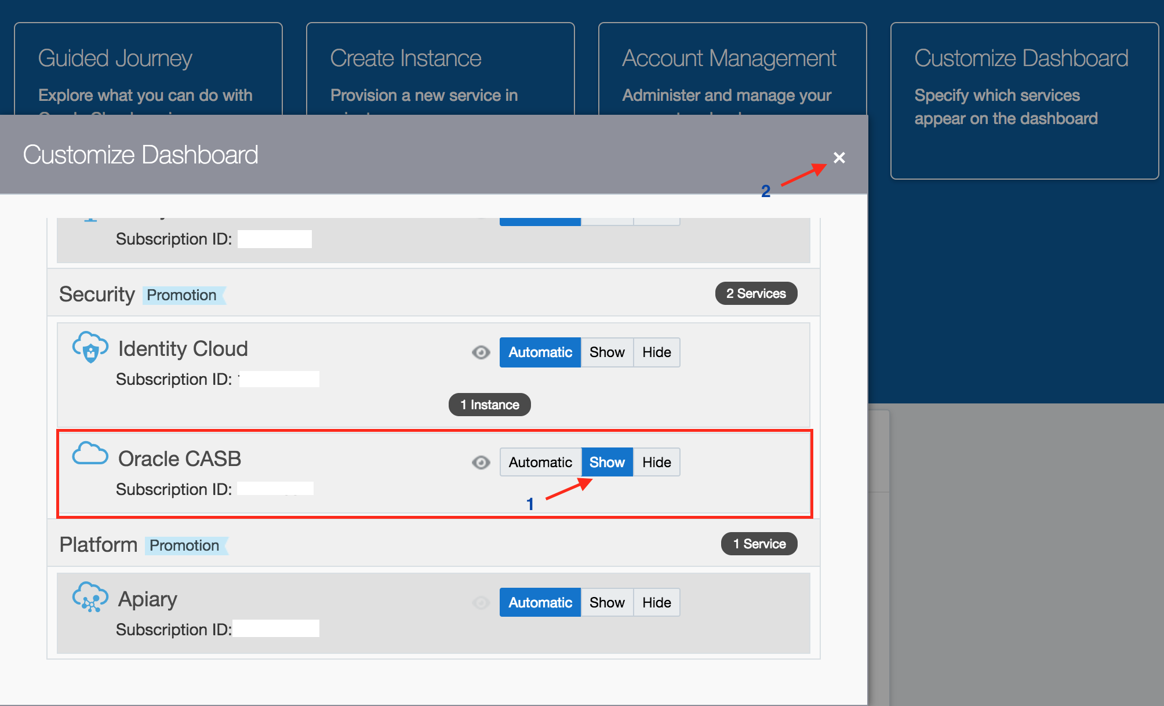The image size is (1164, 706).
Task: Click the Oracle CASB service name
Action: click(x=180, y=459)
